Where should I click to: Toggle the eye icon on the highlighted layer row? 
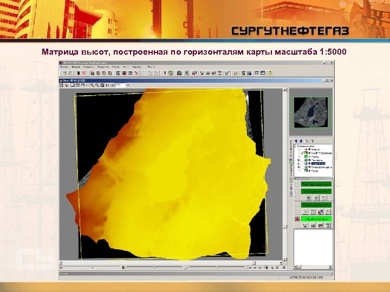309,164
